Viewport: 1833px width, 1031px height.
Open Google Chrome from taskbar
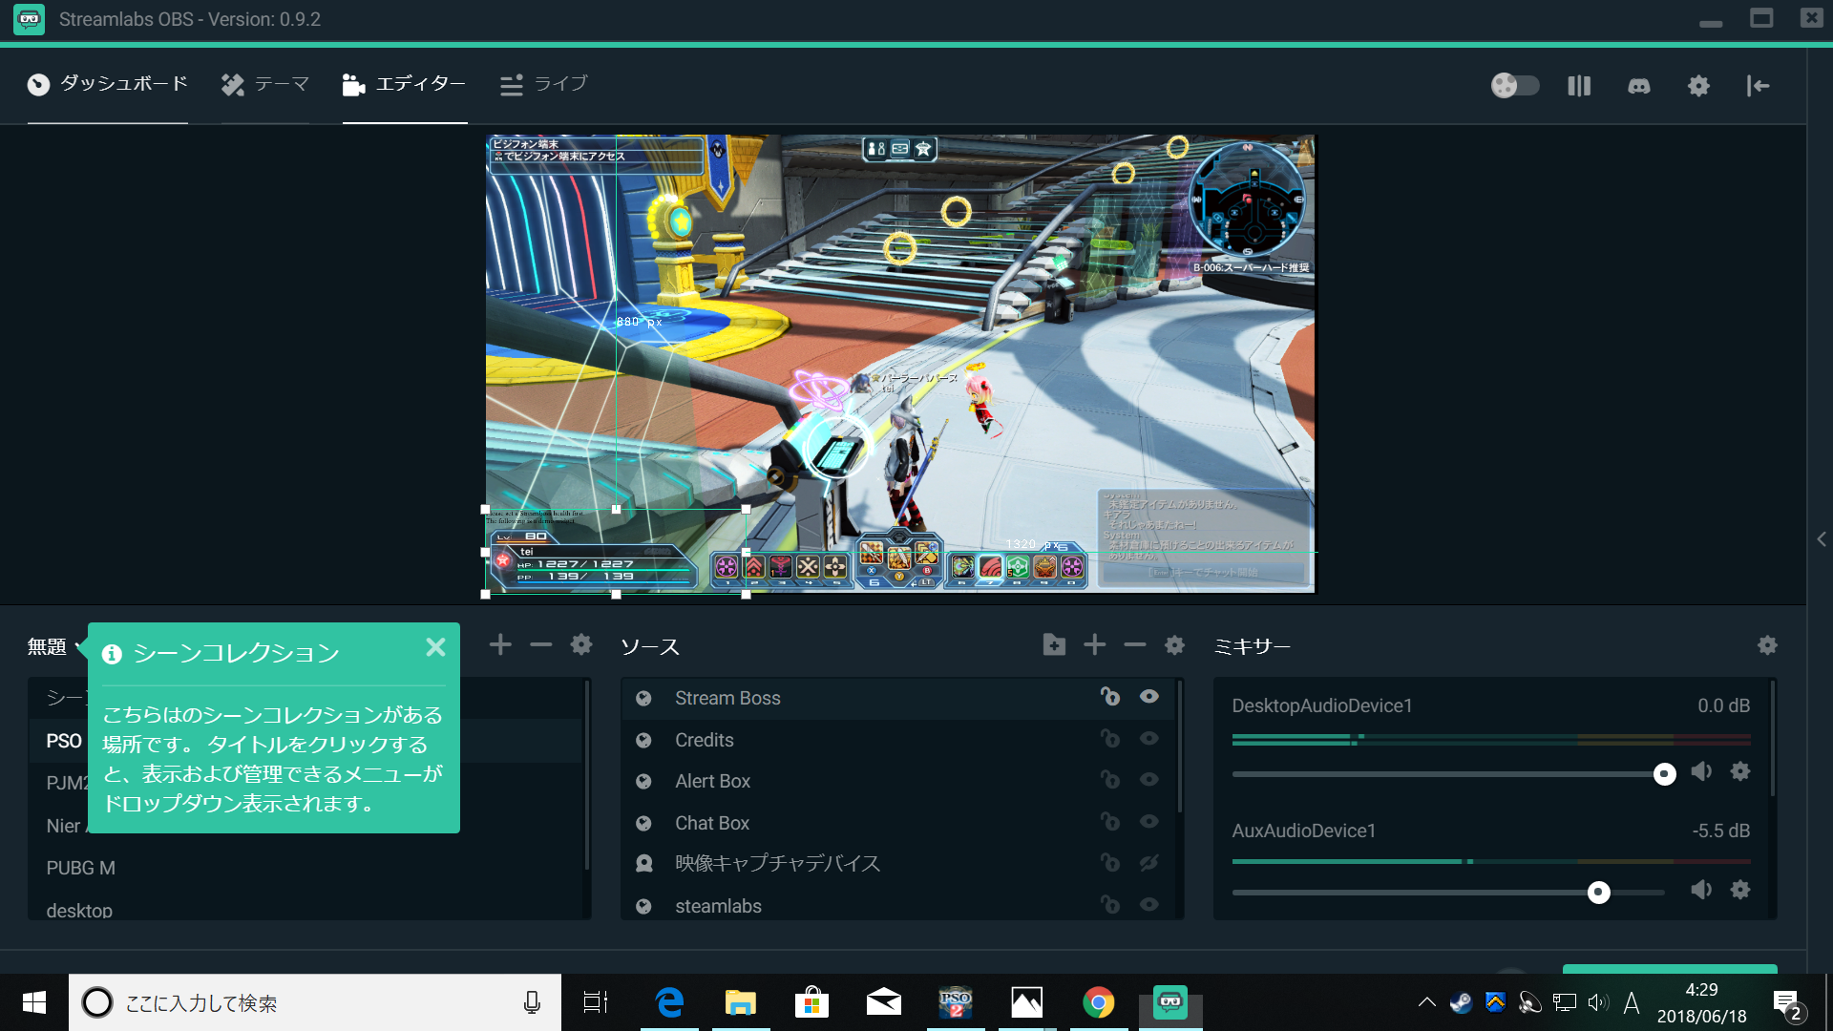[1099, 1002]
